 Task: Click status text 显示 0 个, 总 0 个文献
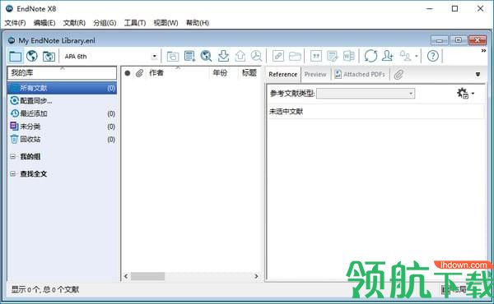pos(45,289)
